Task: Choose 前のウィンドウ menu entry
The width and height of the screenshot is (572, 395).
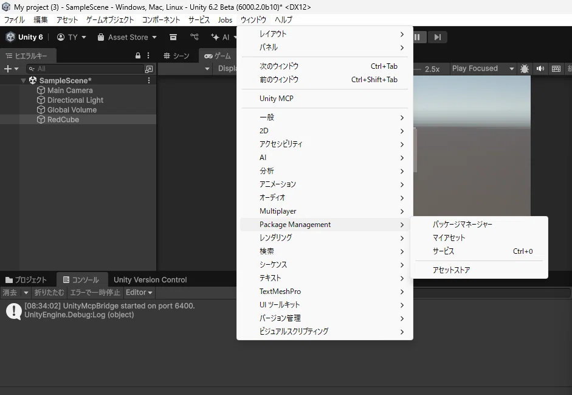Action: pos(325,80)
